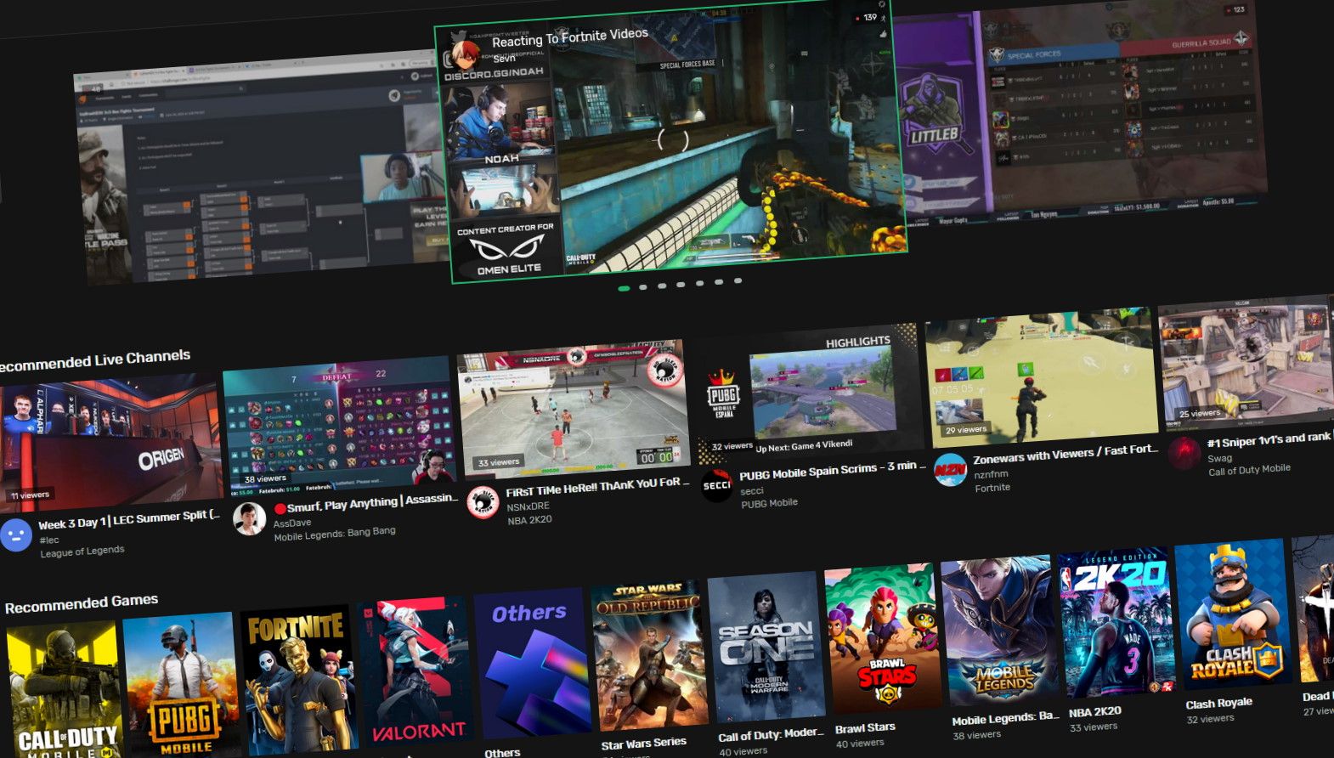Select the fifth carousel dot indicator
This screenshot has width=1334, height=758.
click(700, 283)
